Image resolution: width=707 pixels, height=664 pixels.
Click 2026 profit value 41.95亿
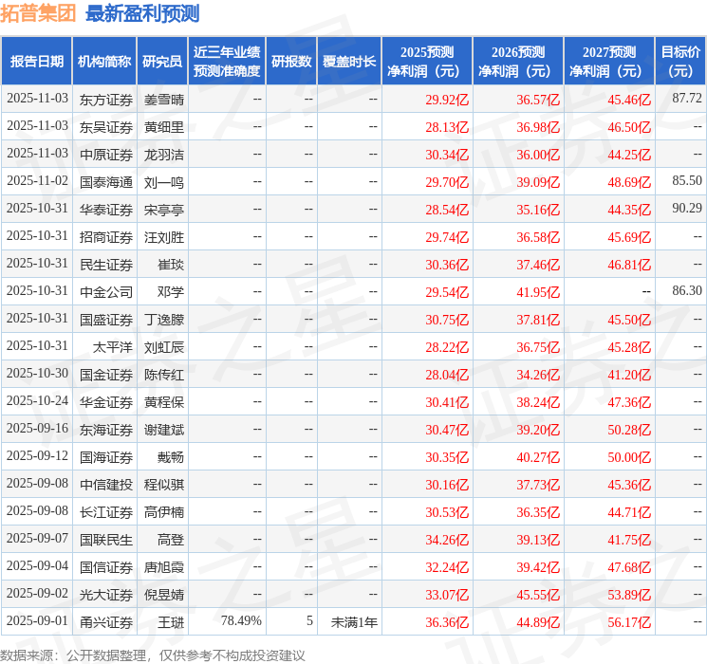538,292
